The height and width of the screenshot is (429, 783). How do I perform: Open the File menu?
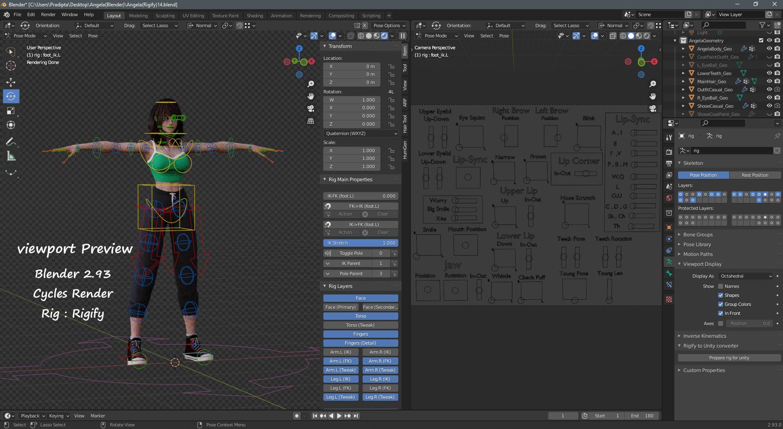[18, 15]
